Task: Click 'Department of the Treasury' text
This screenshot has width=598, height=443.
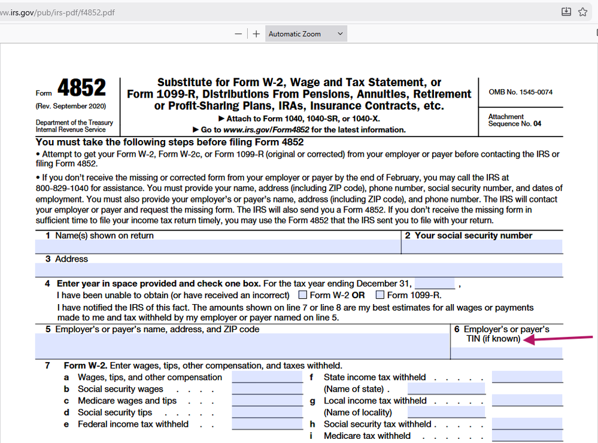Action: tap(74, 123)
